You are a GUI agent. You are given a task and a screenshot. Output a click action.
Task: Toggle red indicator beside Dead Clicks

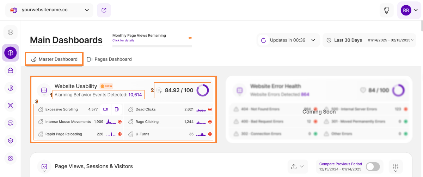pos(210,109)
